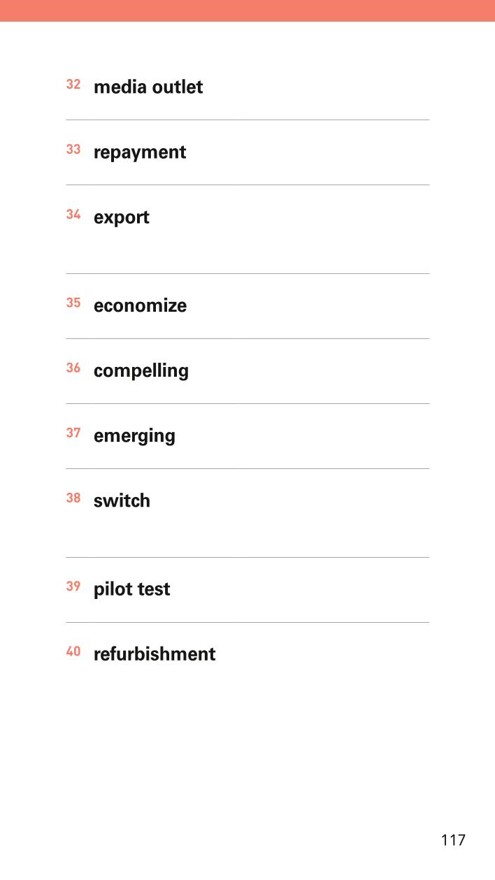Screen dimensions: 495x880
Task: Click entry number 35
Action: pyautogui.click(x=73, y=303)
